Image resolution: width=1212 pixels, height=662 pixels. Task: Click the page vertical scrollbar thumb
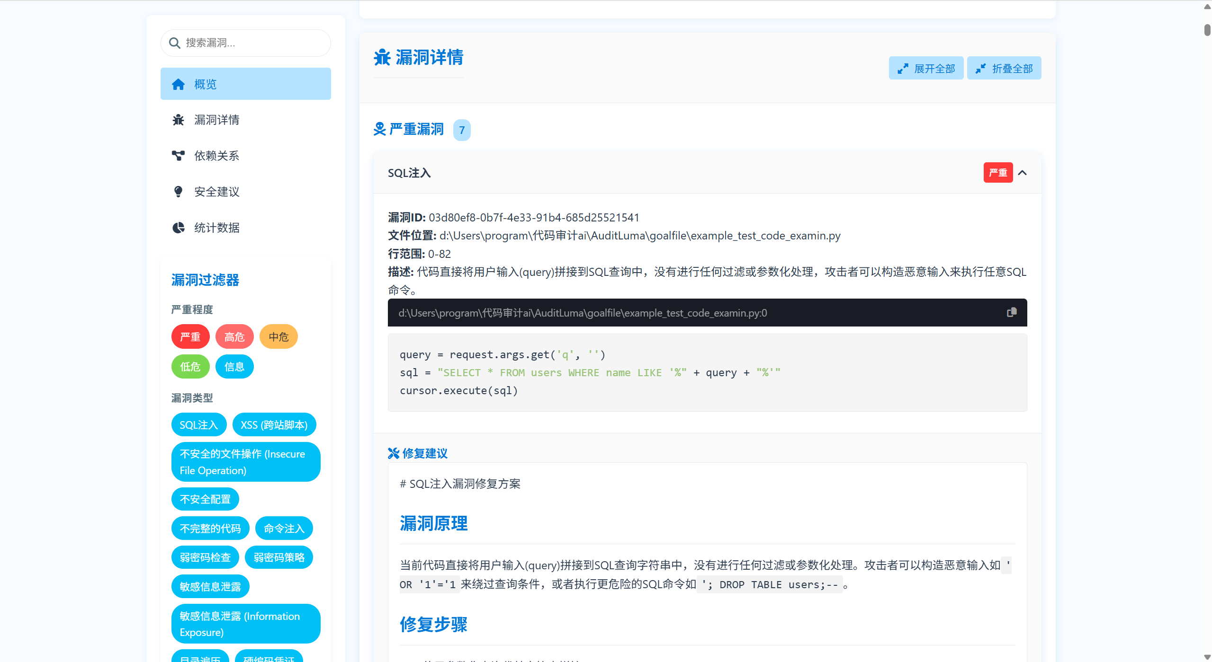pyautogui.click(x=1207, y=29)
